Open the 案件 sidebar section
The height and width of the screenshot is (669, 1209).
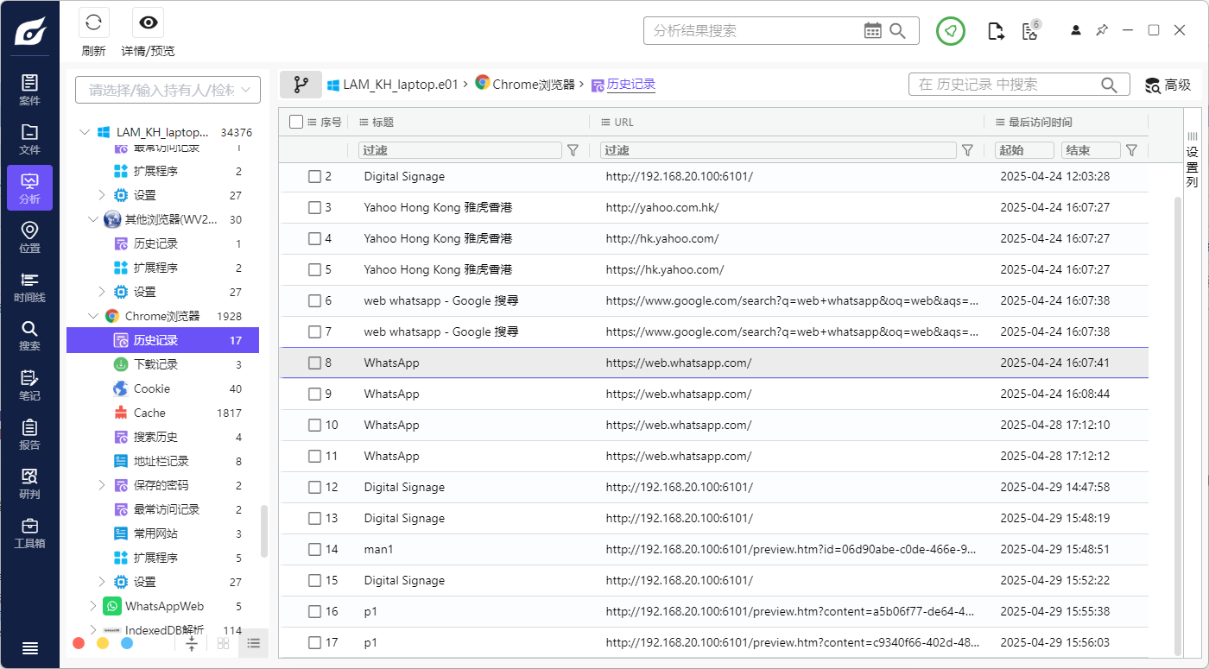pos(29,90)
